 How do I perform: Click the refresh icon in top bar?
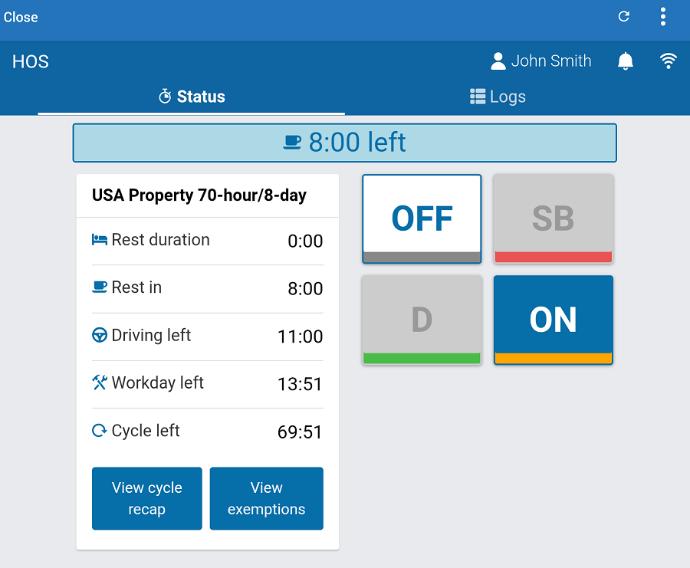pyautogui.click(x=624, y=17)
